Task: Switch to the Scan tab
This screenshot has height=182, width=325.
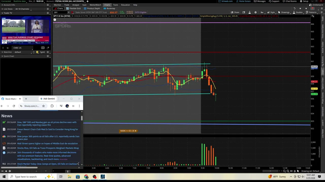Action: 84,5
